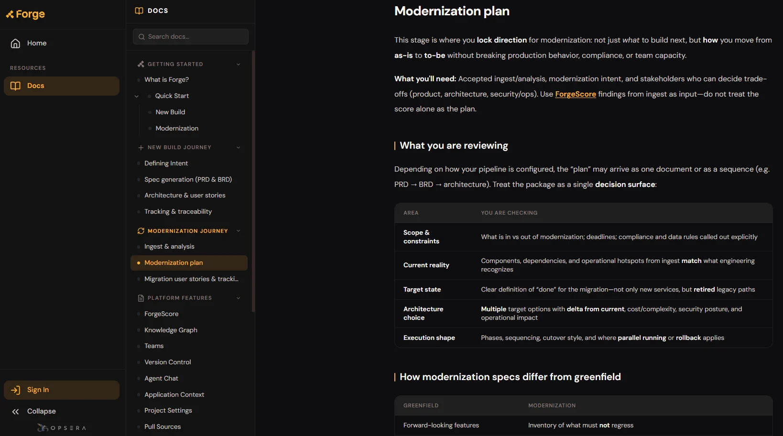Click the docs sidebar scrollbar

(253, 182)
